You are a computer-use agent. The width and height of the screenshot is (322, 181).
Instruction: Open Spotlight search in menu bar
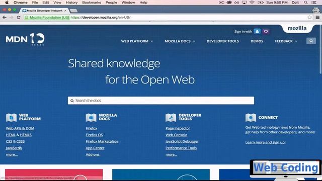pos(306,3)
